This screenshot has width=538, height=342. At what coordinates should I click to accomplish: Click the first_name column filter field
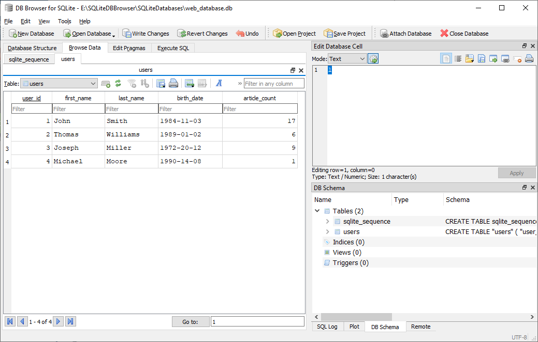(x=78, y=109)
